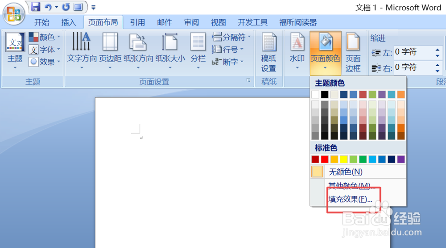Launch the 页面设置 dialog box launcher

coord(248,81)
